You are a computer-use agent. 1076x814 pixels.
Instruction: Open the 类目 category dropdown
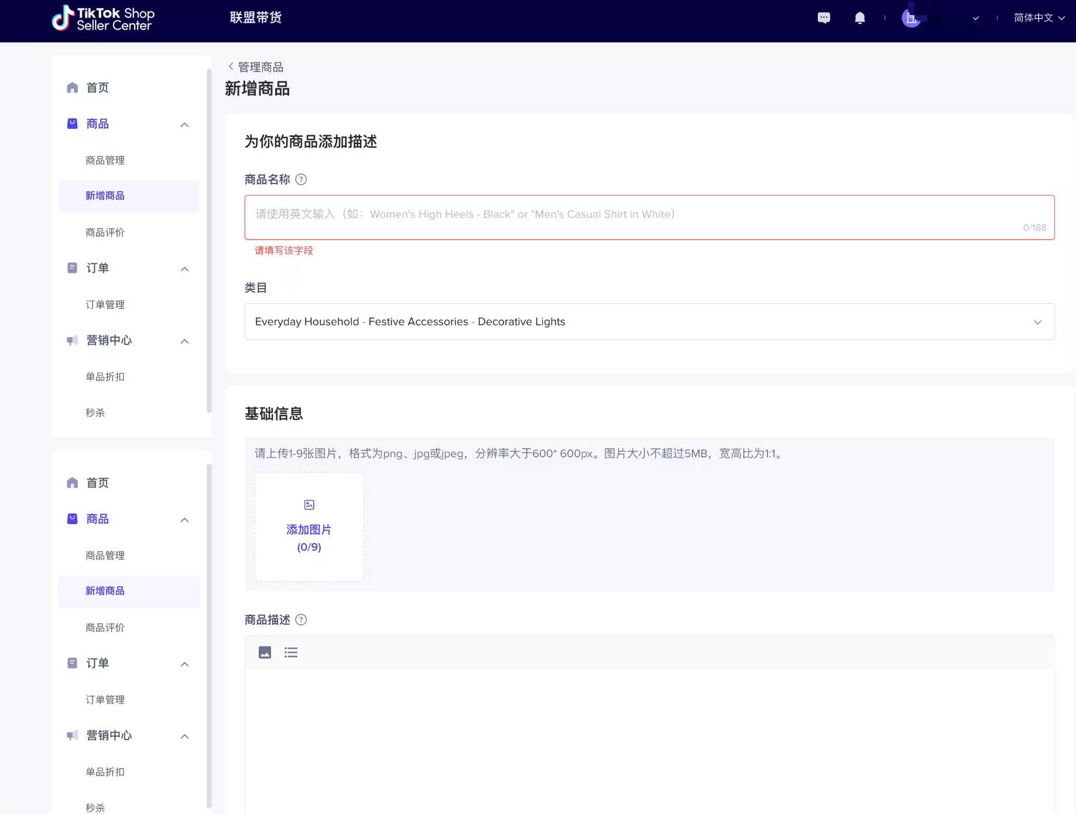coord(649,322)
